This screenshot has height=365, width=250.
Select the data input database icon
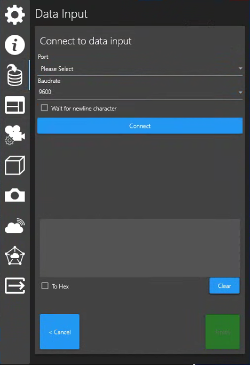[x=15, y=75]
